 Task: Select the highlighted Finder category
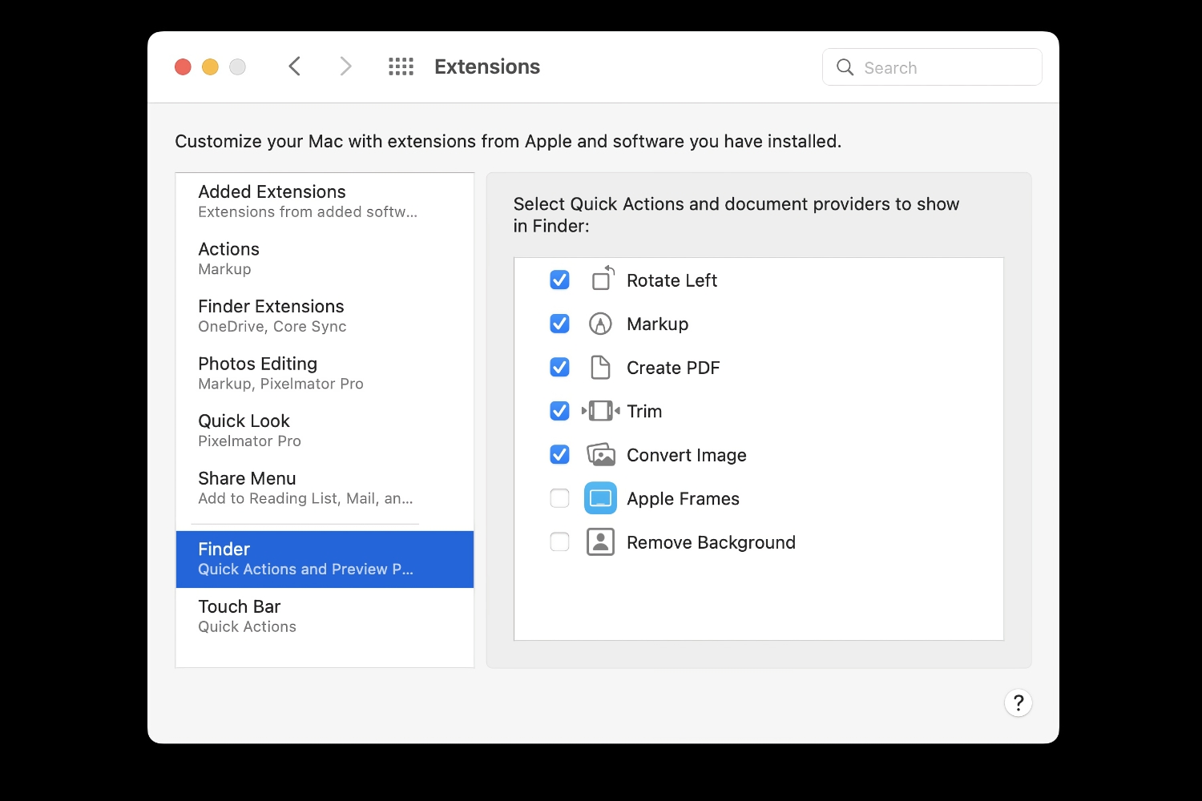[x=325, y=559]
